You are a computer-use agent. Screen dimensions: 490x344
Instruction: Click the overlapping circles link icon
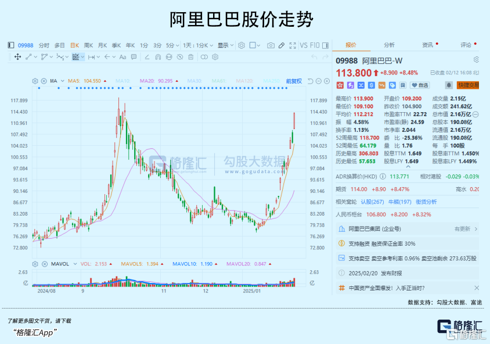204,57
